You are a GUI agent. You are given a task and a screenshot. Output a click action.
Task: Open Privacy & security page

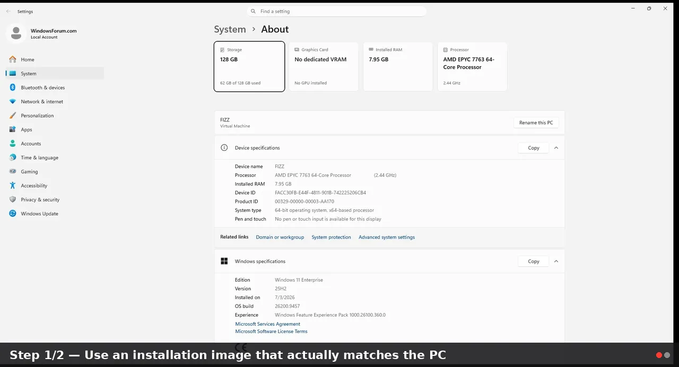[55, 200]
